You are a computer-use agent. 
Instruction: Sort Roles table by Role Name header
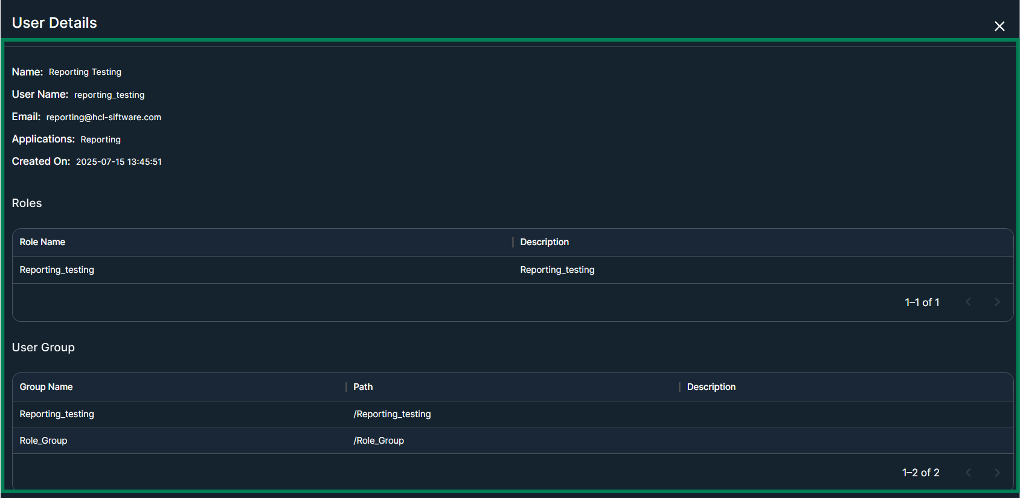coord(42,242)
